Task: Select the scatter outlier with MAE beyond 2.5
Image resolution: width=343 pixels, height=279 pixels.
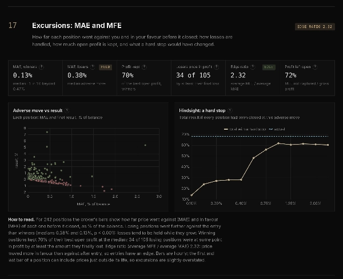Action: [x=145, y=145]
